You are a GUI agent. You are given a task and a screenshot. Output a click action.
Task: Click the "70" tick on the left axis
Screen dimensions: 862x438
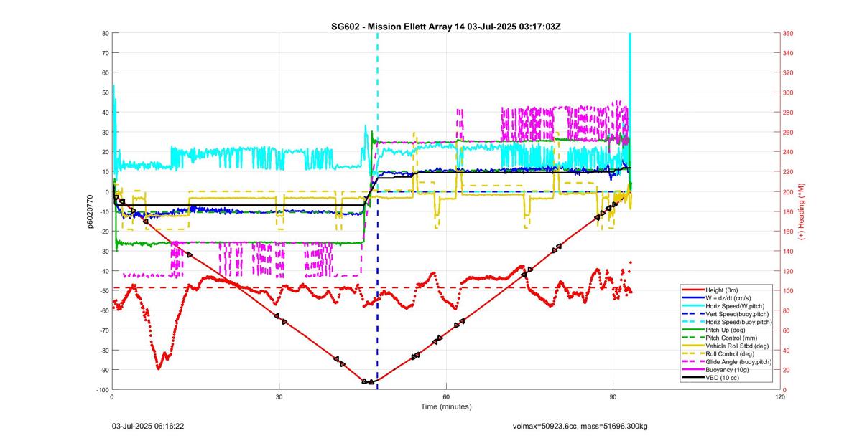pos(105,53)
